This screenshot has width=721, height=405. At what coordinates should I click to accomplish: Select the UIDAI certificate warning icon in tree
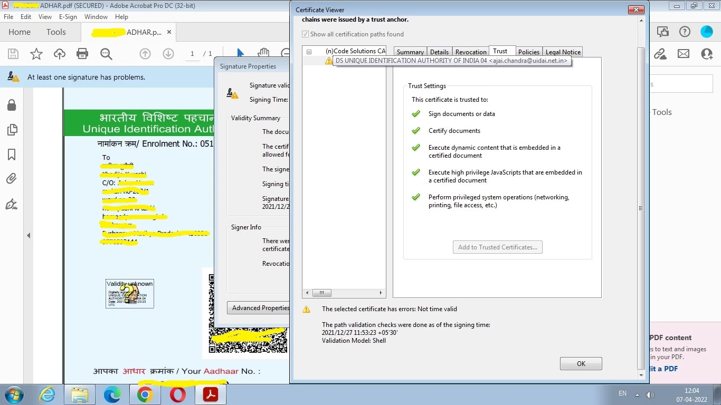coord(329,61)
